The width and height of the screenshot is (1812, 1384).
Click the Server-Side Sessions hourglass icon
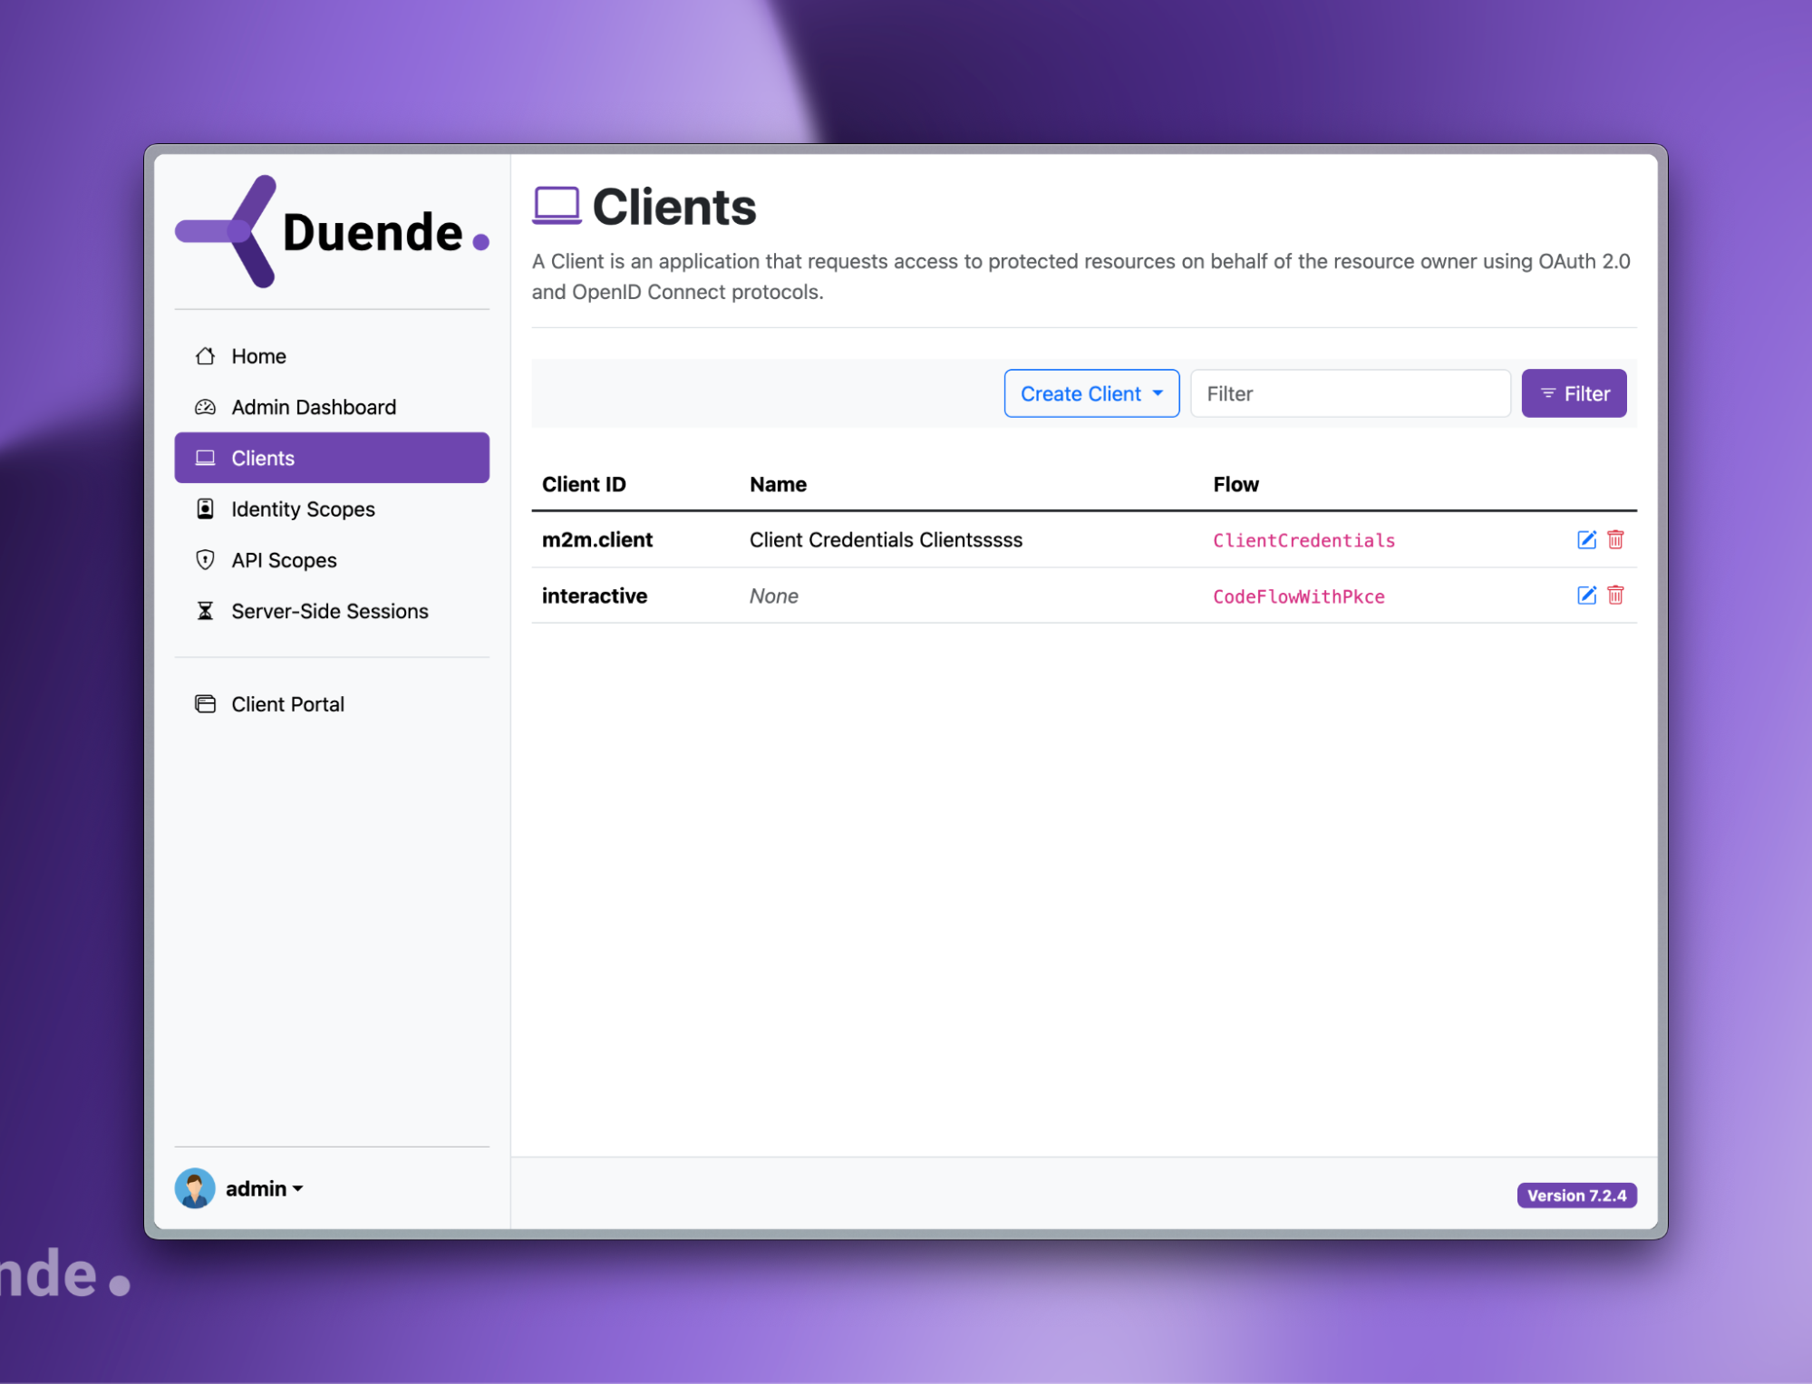click(206, 611)
